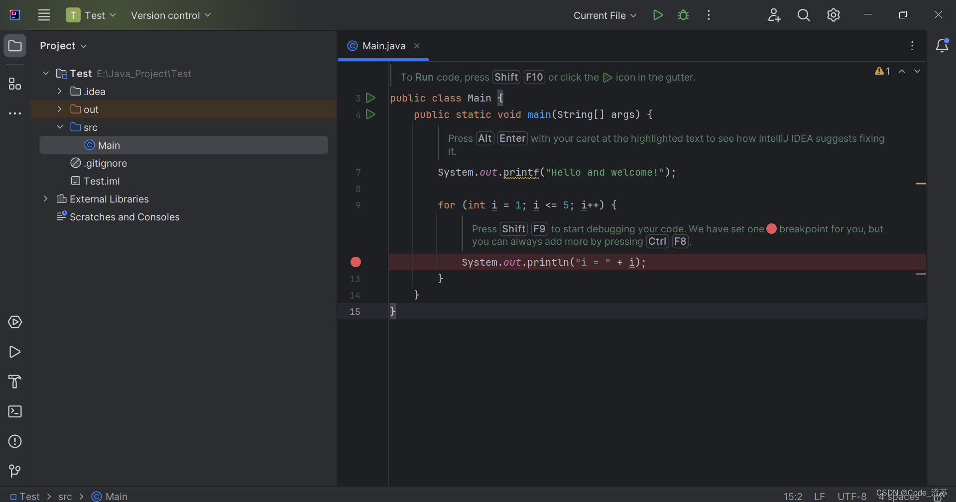Open the More Actions menu beside Debug
Screen dimensions: 956x502
(709, 15)
